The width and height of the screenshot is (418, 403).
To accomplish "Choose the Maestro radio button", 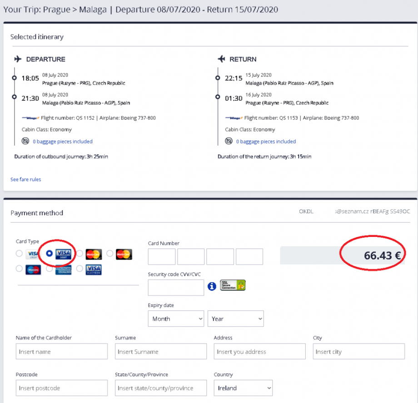I will point(19,269).
